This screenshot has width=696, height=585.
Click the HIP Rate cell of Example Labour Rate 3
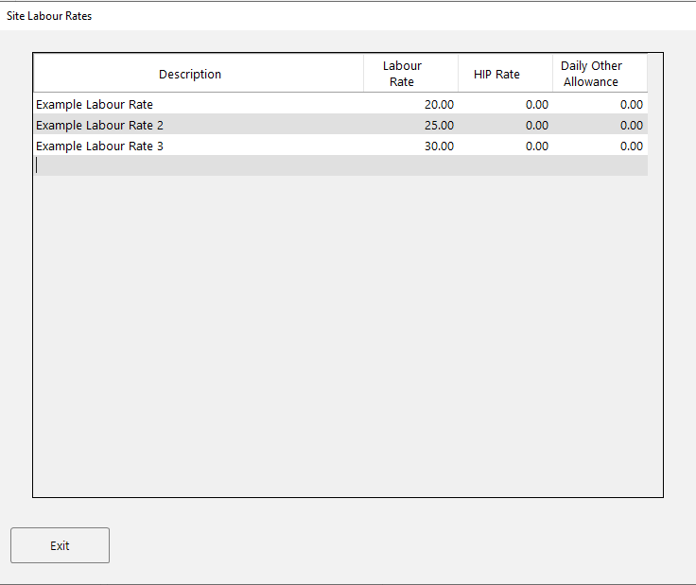[505, 145]
